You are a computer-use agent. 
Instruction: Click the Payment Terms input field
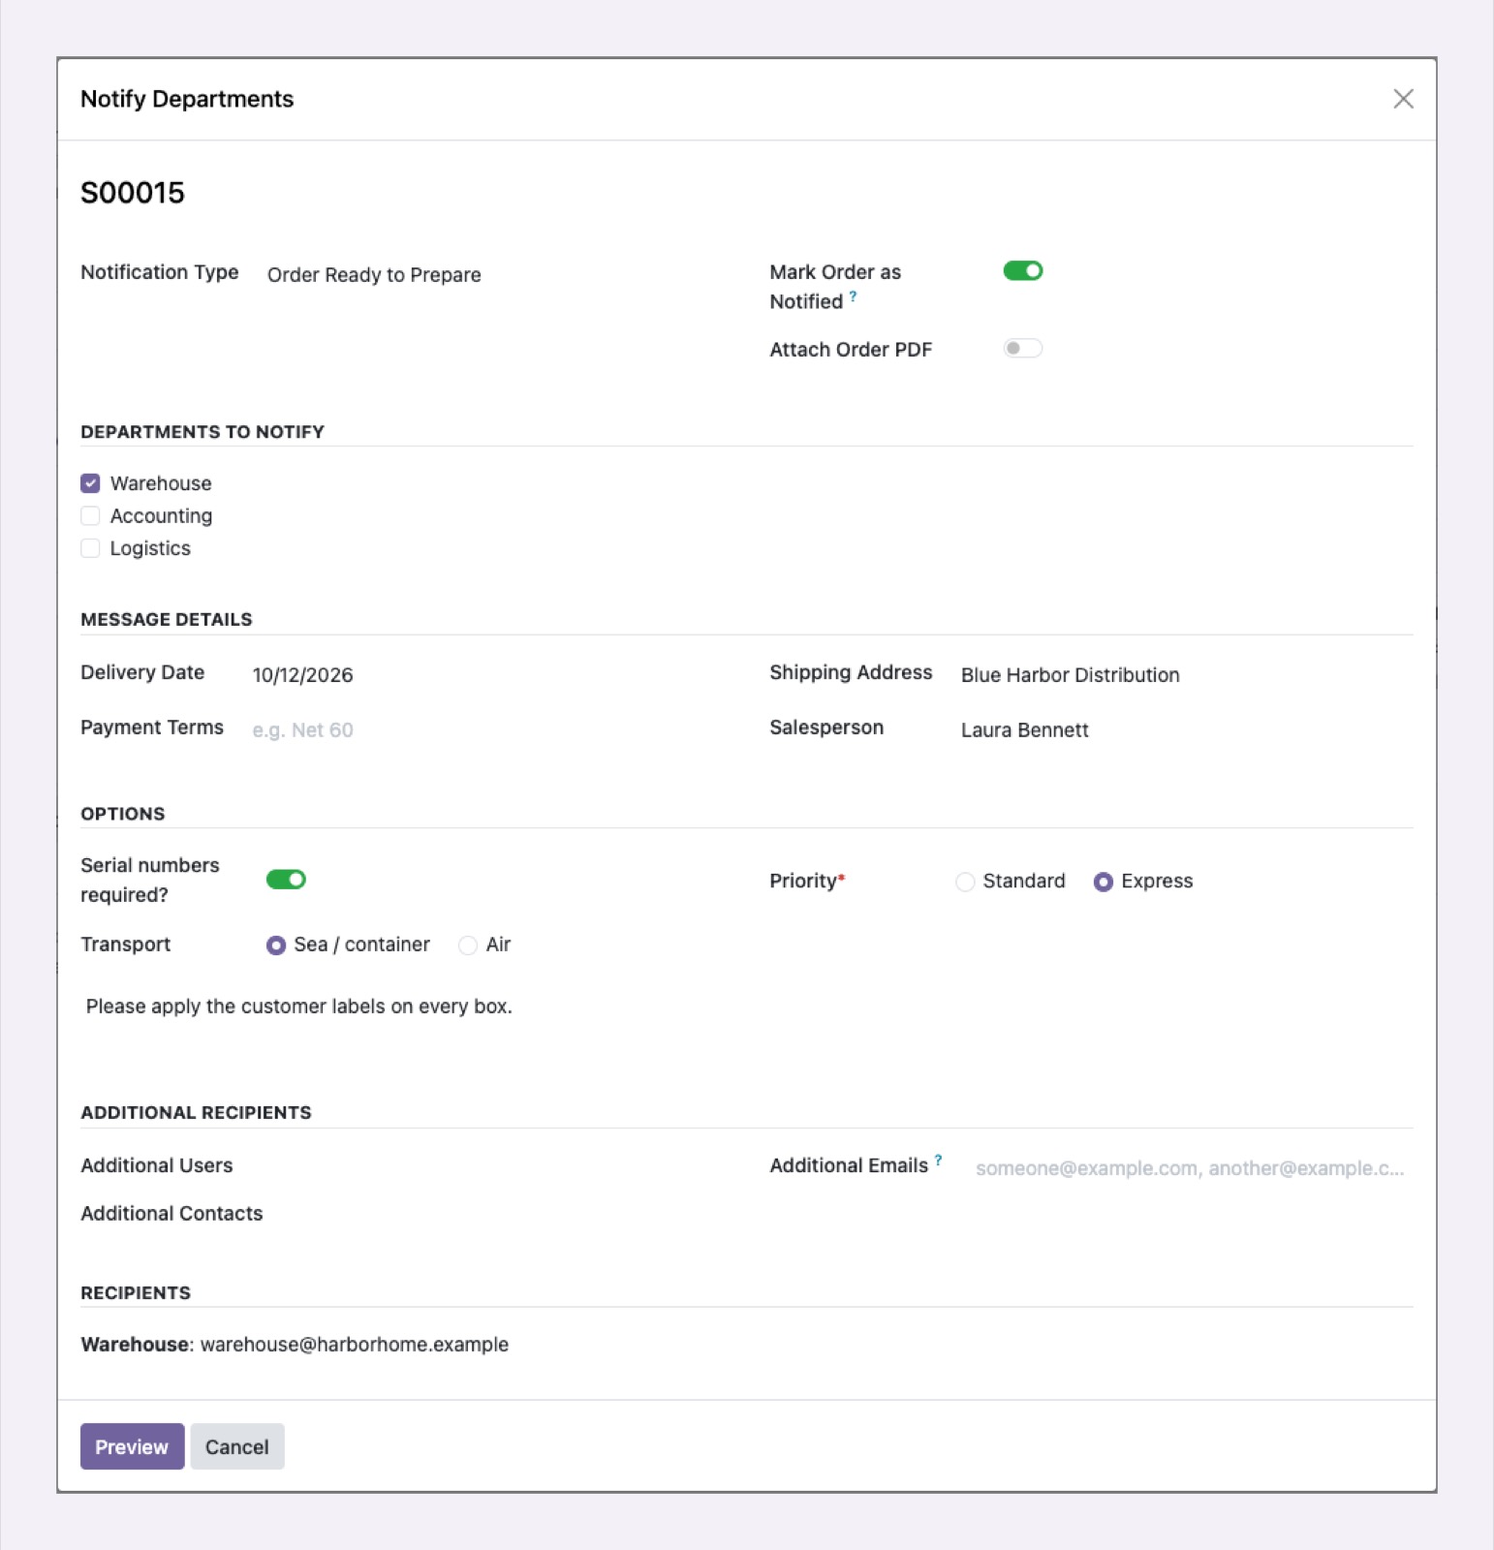[x=489, y=730]
